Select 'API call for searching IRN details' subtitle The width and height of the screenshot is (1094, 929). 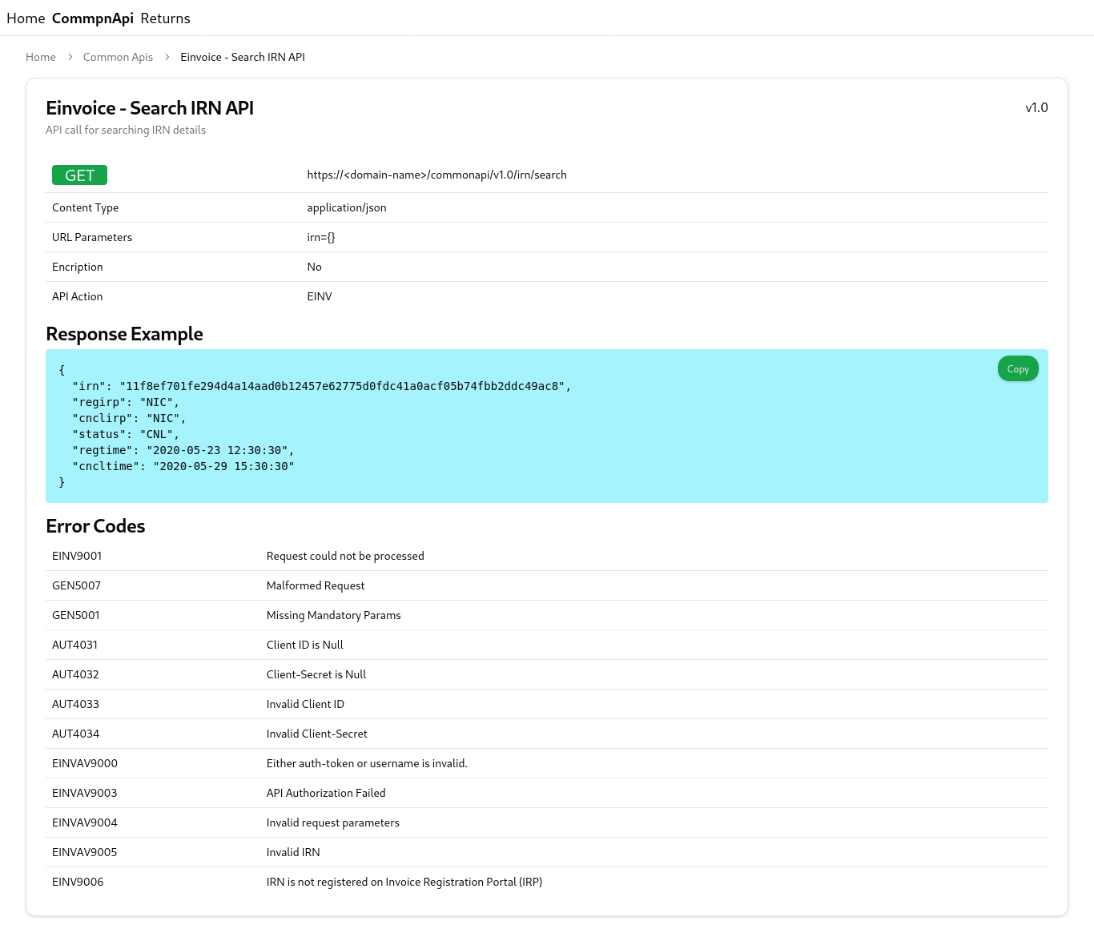(x=126, y=130)
